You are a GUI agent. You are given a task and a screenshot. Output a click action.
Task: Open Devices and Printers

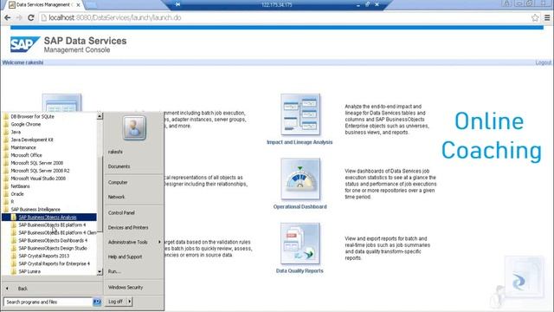point(128,228)
